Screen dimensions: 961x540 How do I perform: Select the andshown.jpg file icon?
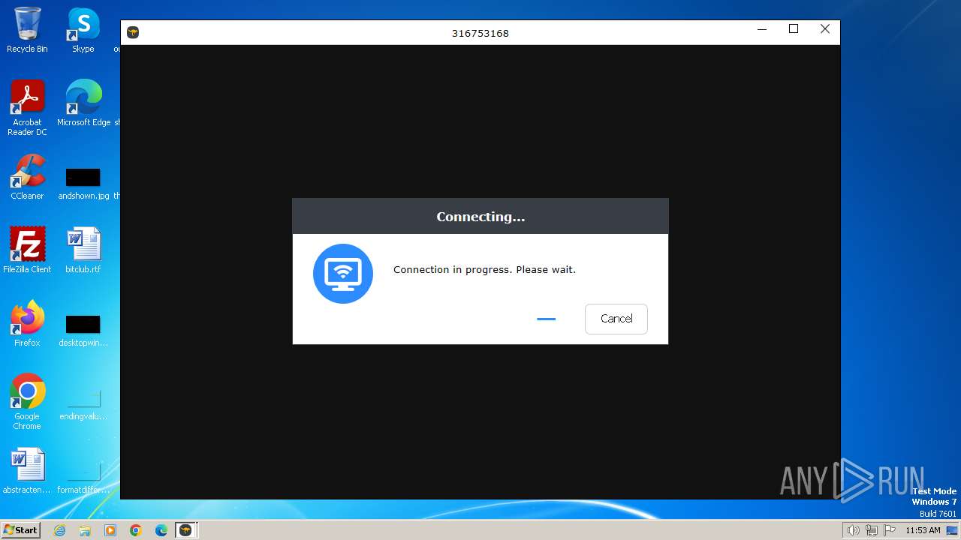tap(83, 184)
